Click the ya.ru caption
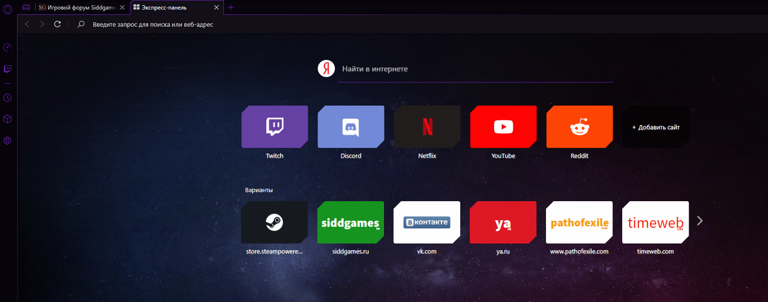 pyautogui.click(x=503, y=252)
